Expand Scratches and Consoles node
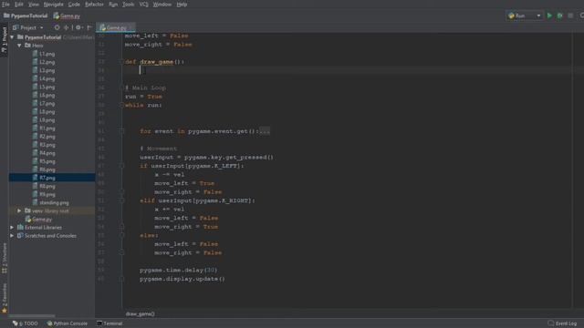This screenshot has width=584, height=328. click(x=12, y=236)
